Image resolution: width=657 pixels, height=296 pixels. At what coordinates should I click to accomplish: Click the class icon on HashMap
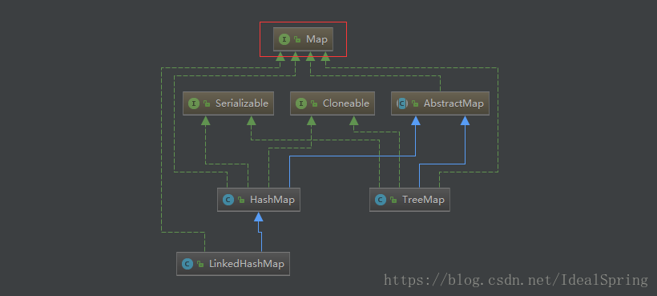click(228, 200)
